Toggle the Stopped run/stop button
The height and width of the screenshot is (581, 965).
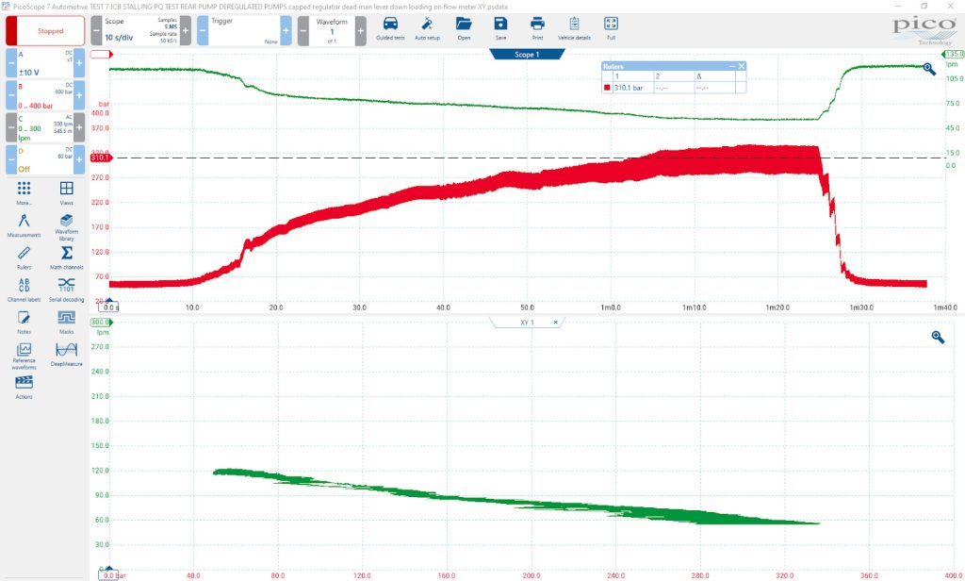pyautogui.click(x=45, y=31)
